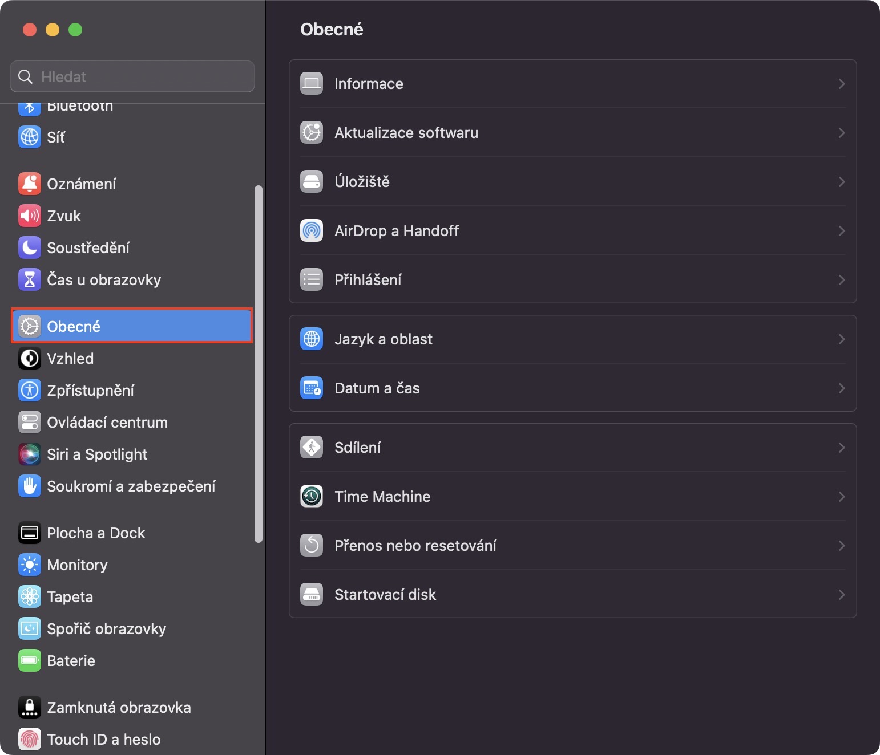Click the Úložiště disk icon
Viewport: 880px width, 755px height.
(312, 181)
